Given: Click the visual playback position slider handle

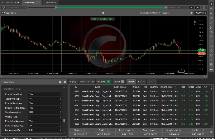Looking at the screenshot, I should (x=103, y=13).
